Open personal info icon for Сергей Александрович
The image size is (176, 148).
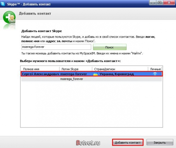coord(155,74)
